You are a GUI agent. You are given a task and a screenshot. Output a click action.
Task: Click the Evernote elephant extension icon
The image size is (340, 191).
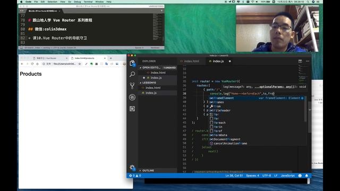tap(91, 64)
